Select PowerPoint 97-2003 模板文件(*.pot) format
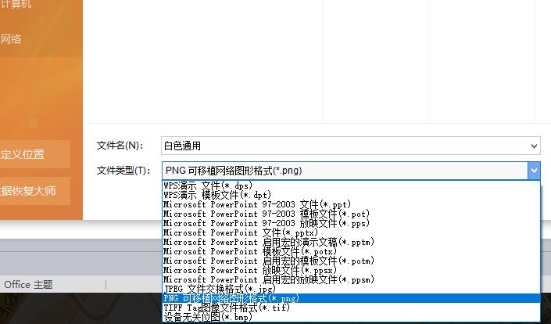The width and height of the screenshot is (551, 324). point(351,214)
